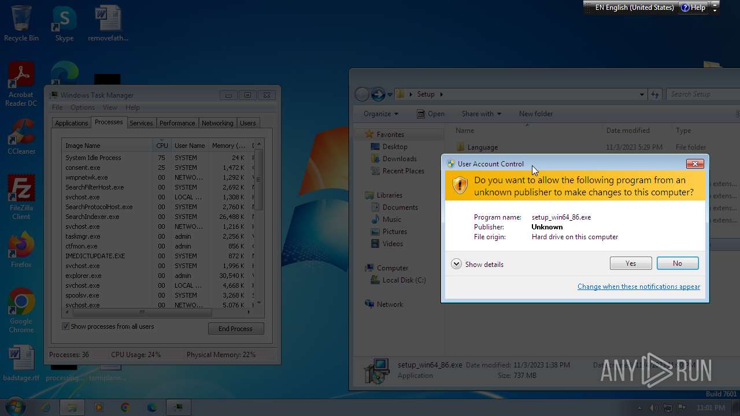
Task: Switch to Applications tab in Task Manager
Action: pos(72,123)
